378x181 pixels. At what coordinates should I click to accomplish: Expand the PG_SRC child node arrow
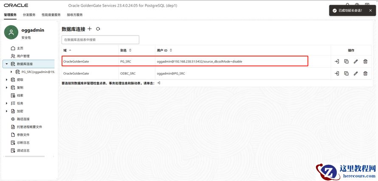tap(11, 72)
